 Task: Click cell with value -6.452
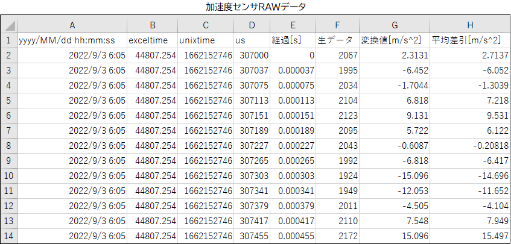(x=395, y=70)
